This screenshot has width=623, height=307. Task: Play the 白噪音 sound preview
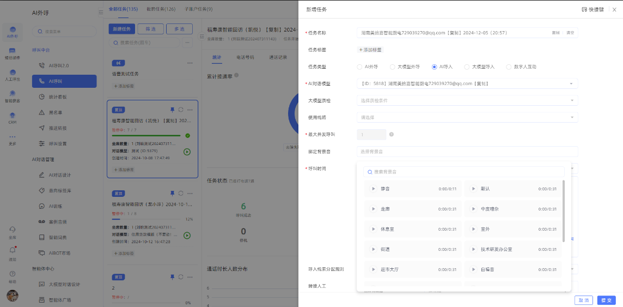pyautogui.click(x=473, y=269)
